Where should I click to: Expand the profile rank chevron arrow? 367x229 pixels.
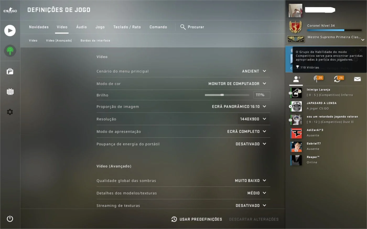click(363, 40)
